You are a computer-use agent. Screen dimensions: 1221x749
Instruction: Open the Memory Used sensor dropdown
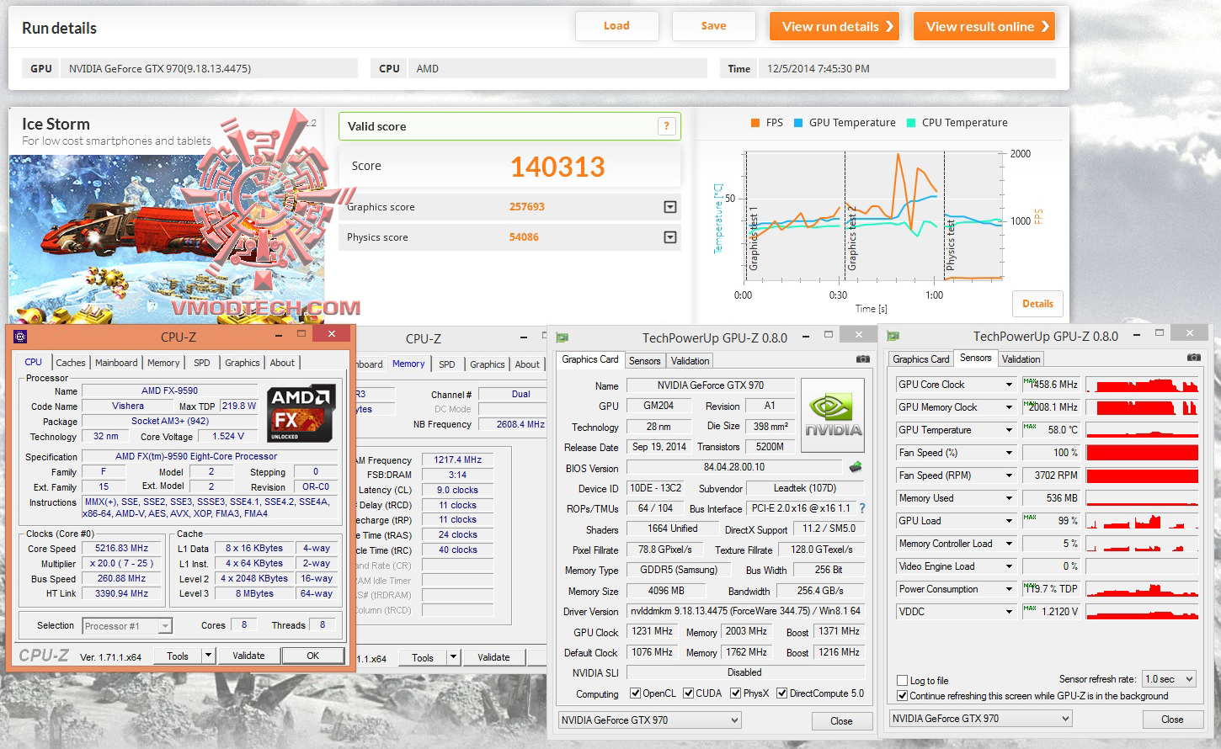[1009, 498]
